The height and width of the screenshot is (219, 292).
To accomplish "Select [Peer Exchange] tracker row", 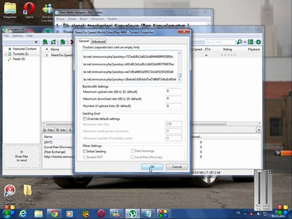I will tap(55, 152).
